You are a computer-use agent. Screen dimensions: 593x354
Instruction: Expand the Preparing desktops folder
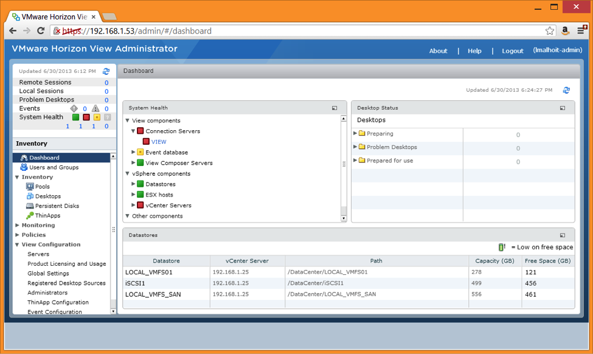(355, 133)
